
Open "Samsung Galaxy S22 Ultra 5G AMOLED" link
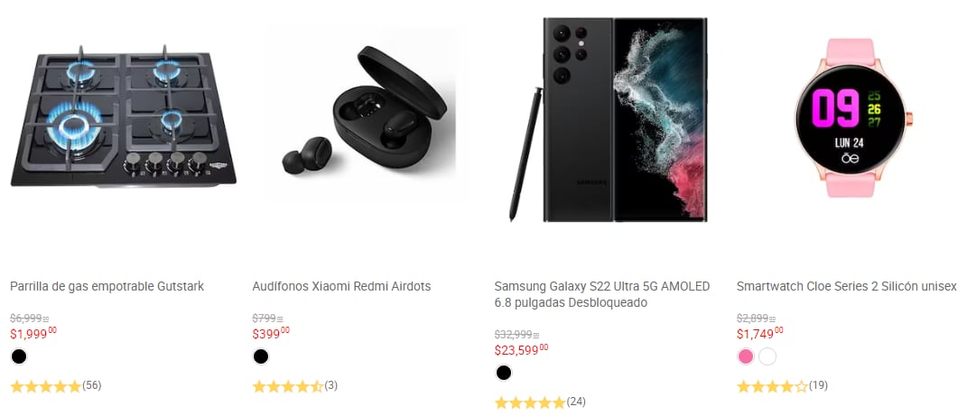[x=602, y=286]
